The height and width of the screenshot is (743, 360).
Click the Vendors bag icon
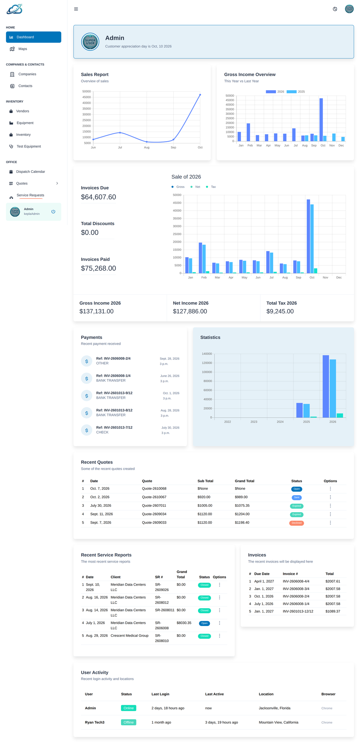tap(11, 111)
